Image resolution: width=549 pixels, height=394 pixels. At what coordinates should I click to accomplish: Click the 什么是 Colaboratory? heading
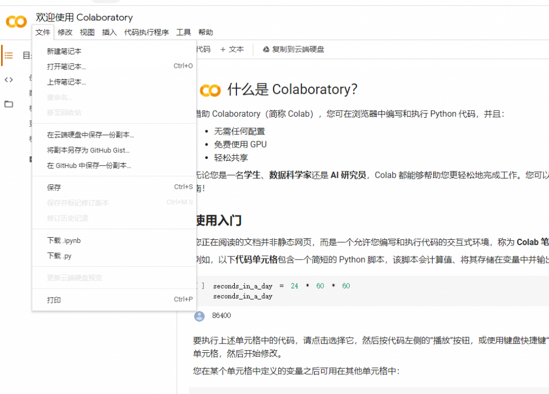(x=292, y=89)
